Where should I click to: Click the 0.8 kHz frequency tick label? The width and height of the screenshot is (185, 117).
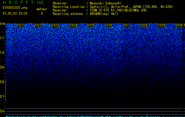[2, 82]
